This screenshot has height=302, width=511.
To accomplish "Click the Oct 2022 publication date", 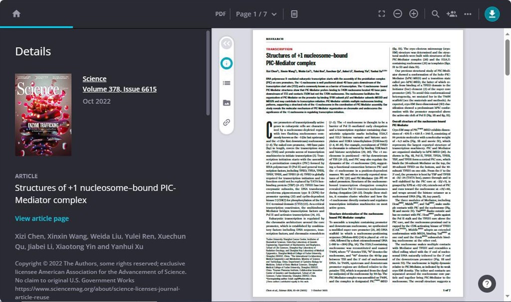I will point(96,101).
